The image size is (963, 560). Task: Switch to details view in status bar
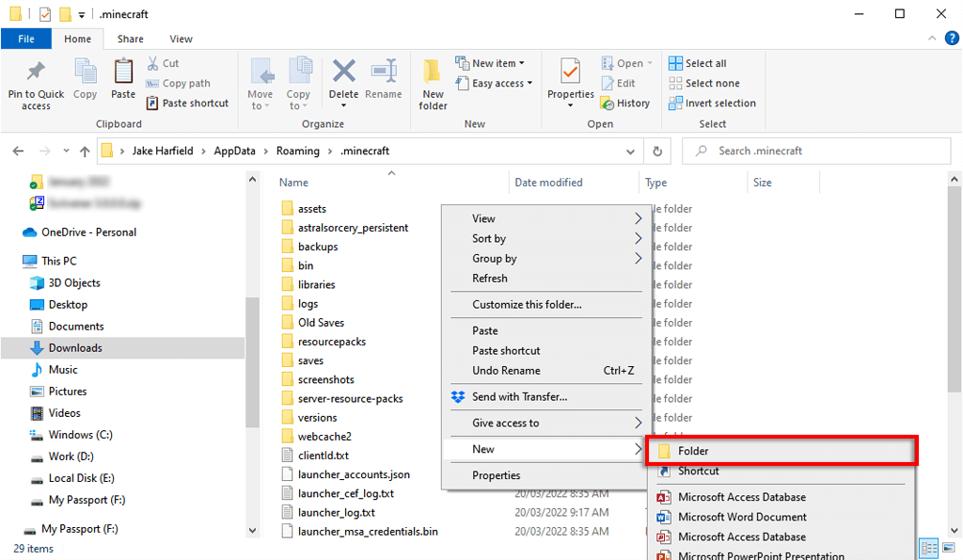point(929,548)
